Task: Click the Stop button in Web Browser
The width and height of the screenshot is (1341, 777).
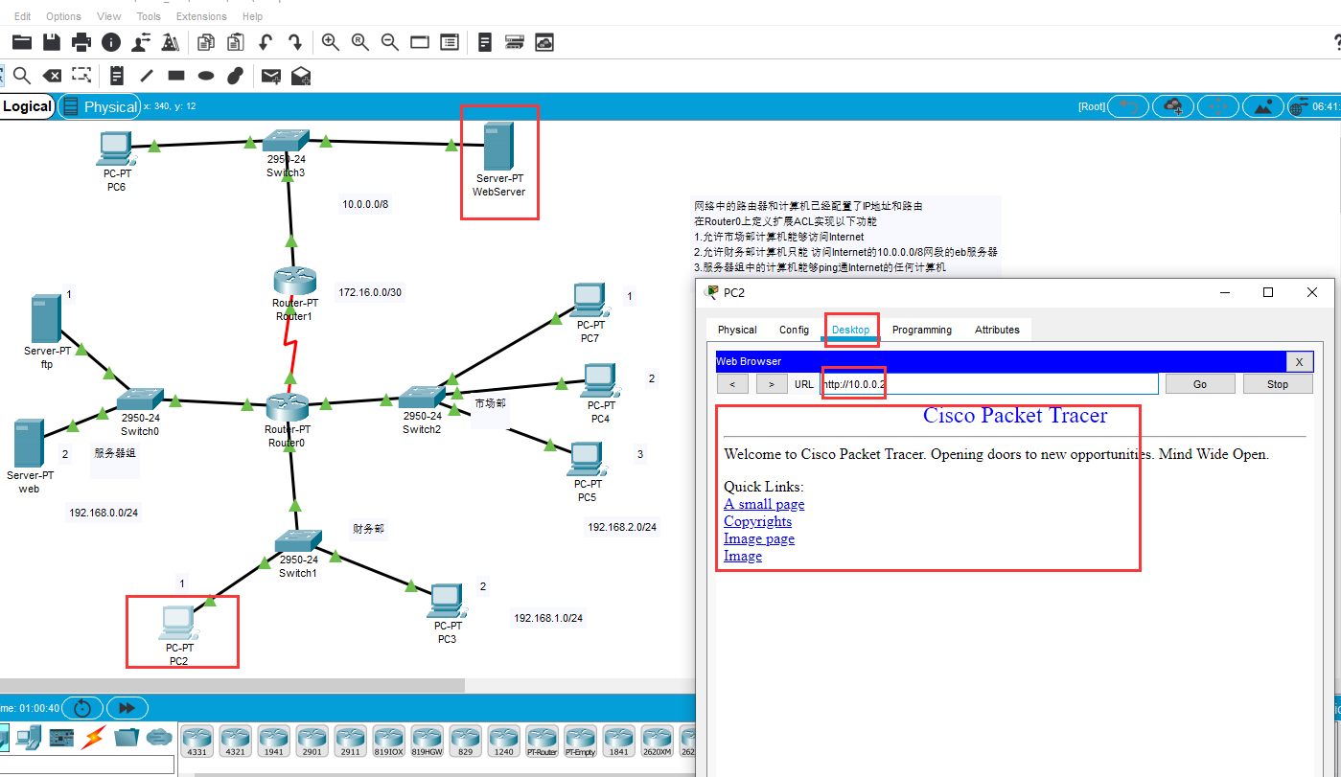Action: 1278,384
